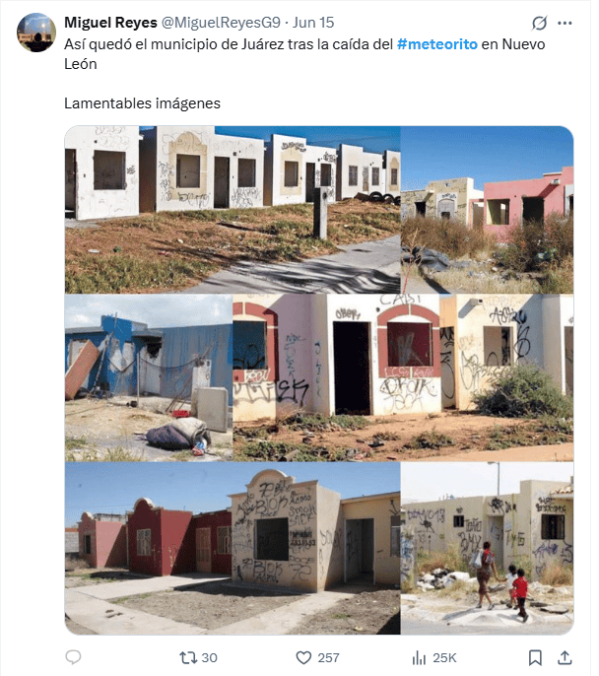Click the 'Lamentables imágenes' tweet text
The image size is (599, 676).
(142, 103)
